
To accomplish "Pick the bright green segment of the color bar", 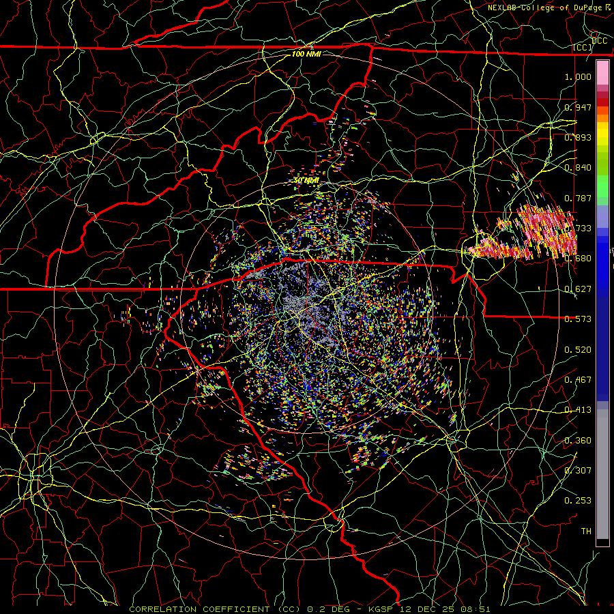I will click(602, 186).
